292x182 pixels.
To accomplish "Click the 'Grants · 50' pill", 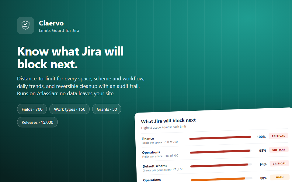I will click(107, 109).
